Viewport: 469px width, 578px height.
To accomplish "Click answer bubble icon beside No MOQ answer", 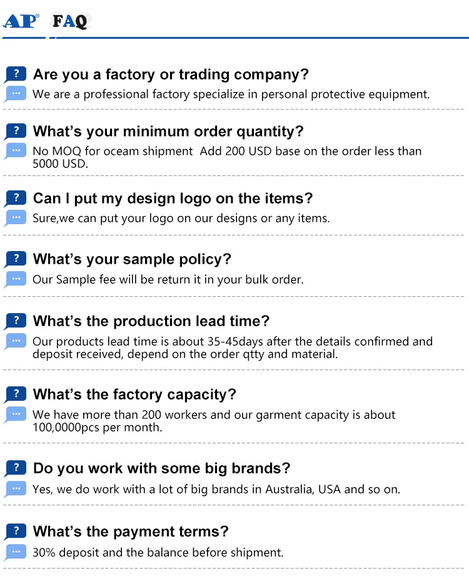I will [x=15, y=152].
